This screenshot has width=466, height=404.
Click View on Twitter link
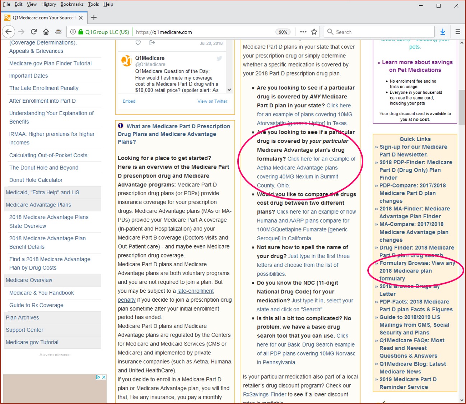click(x=212, y=101)
